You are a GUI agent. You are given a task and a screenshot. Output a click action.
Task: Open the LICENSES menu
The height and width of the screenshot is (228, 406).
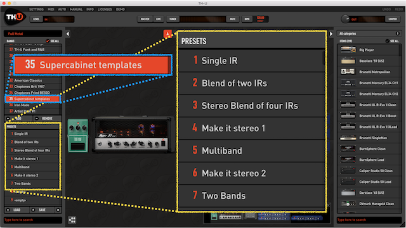(x=105, y=9)
